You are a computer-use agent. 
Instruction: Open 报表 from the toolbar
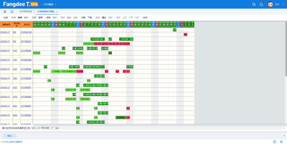(40, 18)
